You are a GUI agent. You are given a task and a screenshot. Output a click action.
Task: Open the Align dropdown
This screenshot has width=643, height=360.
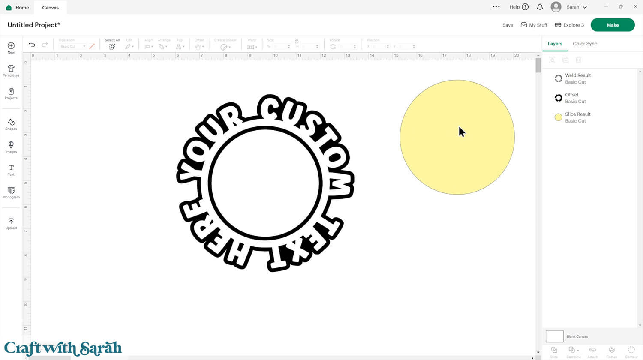[x=149, y=46]
